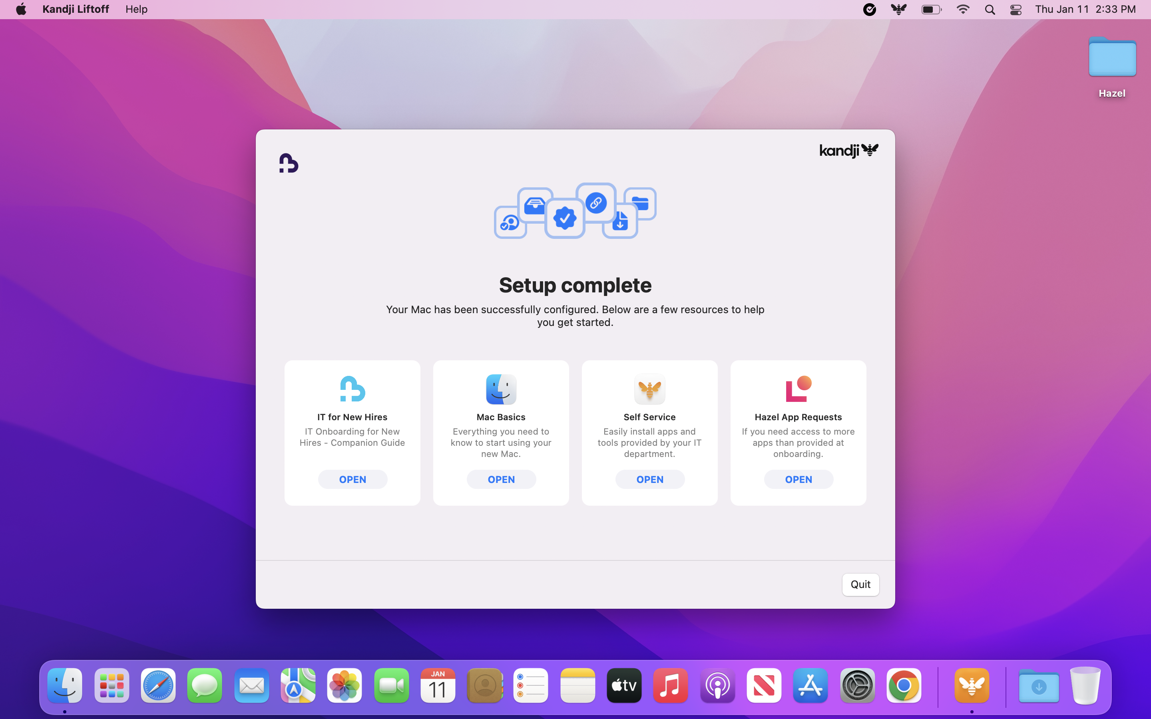The width and height of the screenshot is (1151, 719).
Task: Open the Self Service resource
Action: (650, 479)
